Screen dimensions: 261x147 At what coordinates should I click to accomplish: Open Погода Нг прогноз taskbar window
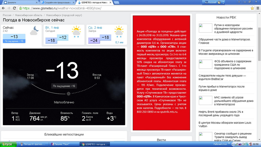click(x=33, y=144)
